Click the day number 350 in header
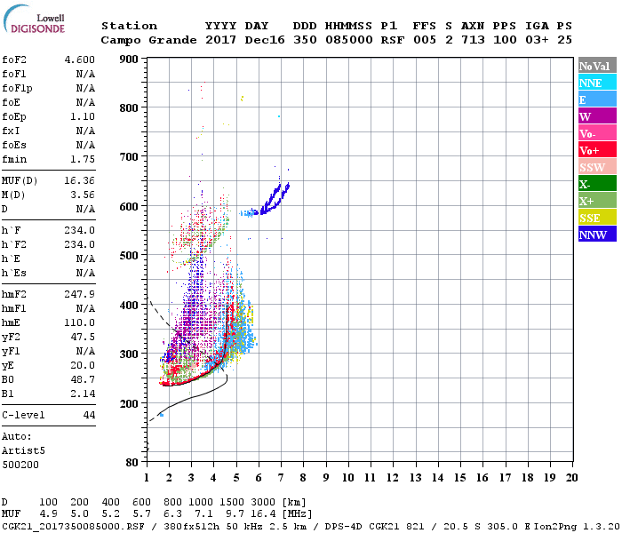The width and height of the screenshot is (622, 533). tap(305, 40)
